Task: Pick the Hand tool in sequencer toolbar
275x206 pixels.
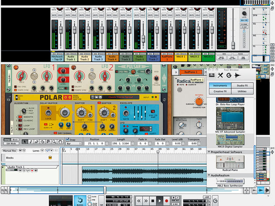Action: [60, 142]
